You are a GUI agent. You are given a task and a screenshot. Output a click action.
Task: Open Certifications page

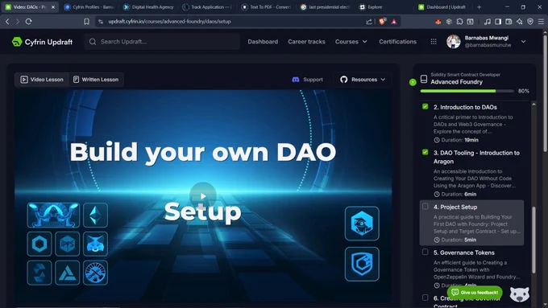tap(398, 42)
